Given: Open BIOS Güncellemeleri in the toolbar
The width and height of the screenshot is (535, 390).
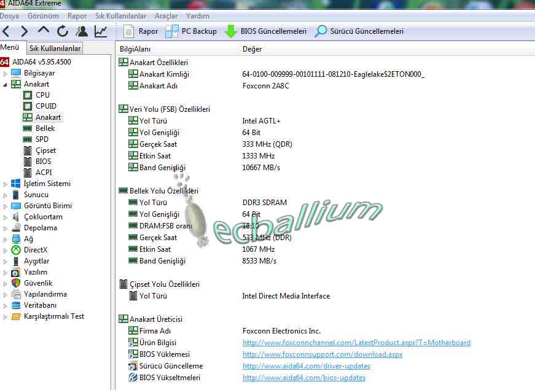Looking at the screenshot, I should pyautogui.click(x=265, y=31).
